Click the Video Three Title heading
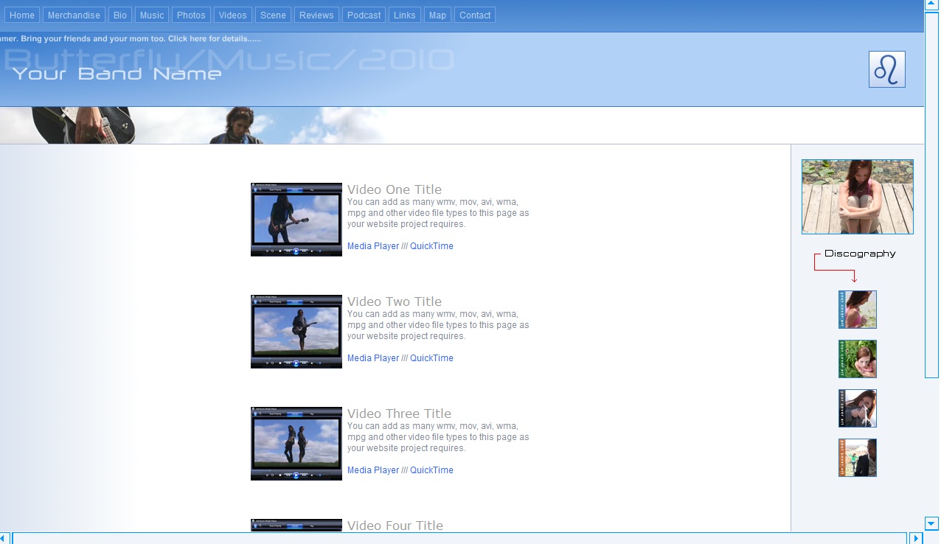This screenshot has height=544, width=941. tap(399, 414)
